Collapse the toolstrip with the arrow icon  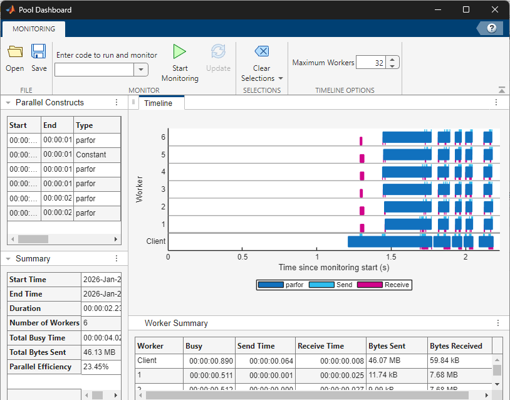tap(502, 90)
